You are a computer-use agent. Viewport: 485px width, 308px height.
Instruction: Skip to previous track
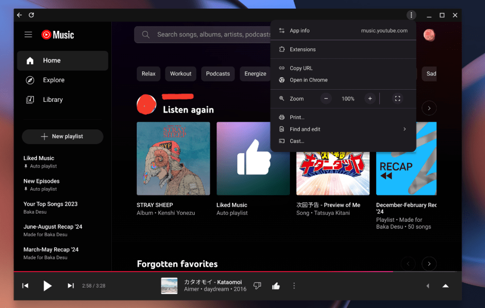coord(26,286)
